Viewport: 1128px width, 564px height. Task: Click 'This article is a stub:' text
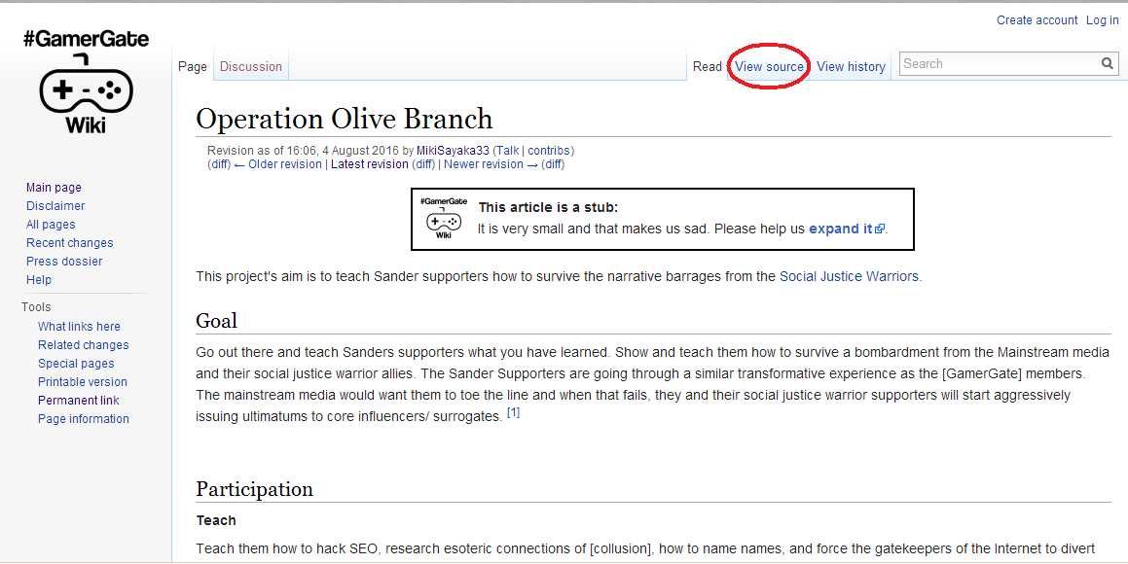548,208
